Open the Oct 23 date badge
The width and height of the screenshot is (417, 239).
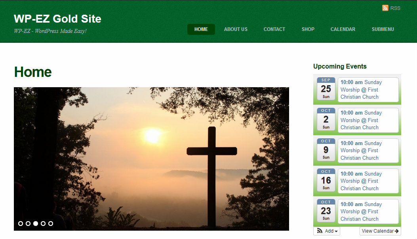point(326,210)
